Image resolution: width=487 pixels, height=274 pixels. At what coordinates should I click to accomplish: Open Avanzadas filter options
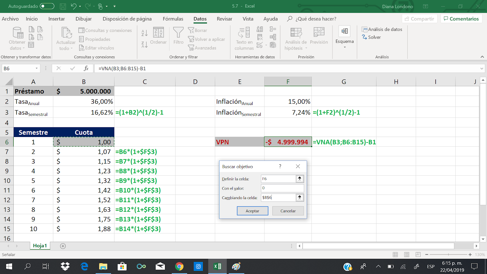coord(203,48)
